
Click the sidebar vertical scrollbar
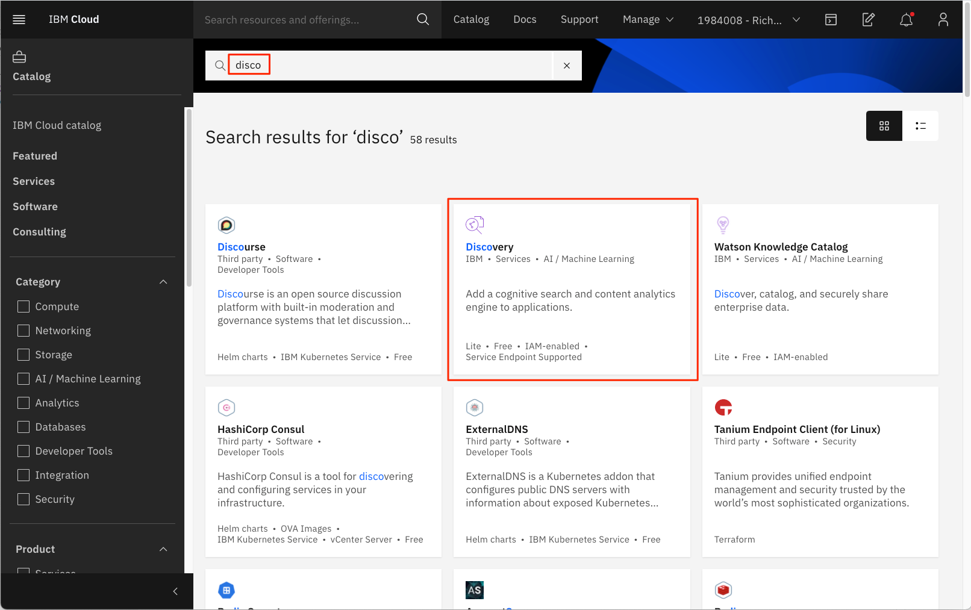pyautogui.click(x=189, y=198)
